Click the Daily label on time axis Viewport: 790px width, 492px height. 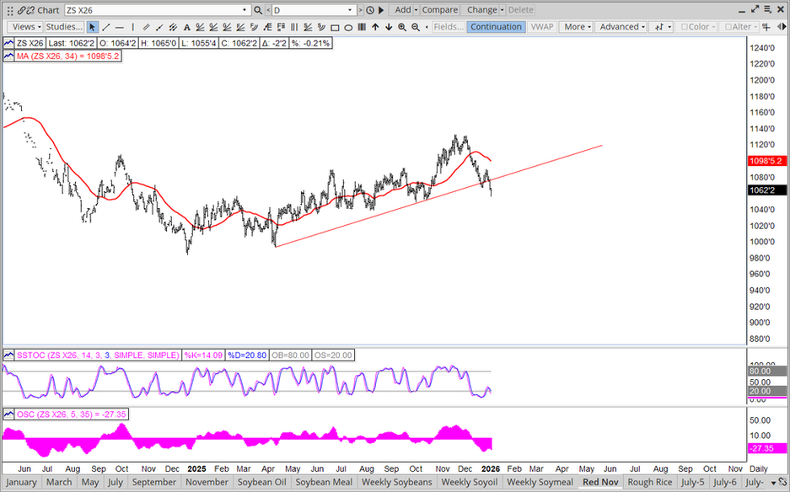pos(759,469)
